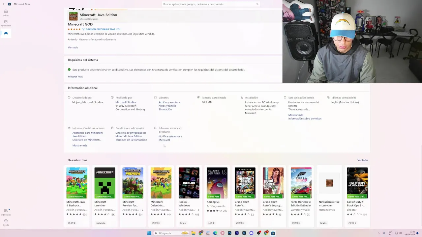Click the Minecraft GOD review title
This screenshot has height=237, width=422.
point(80,24)
